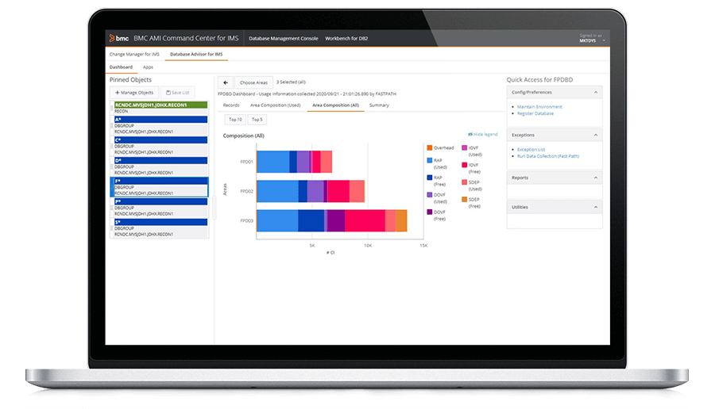Collapse the Config/Preferences section
715x409 pixels.
[596, 92]
